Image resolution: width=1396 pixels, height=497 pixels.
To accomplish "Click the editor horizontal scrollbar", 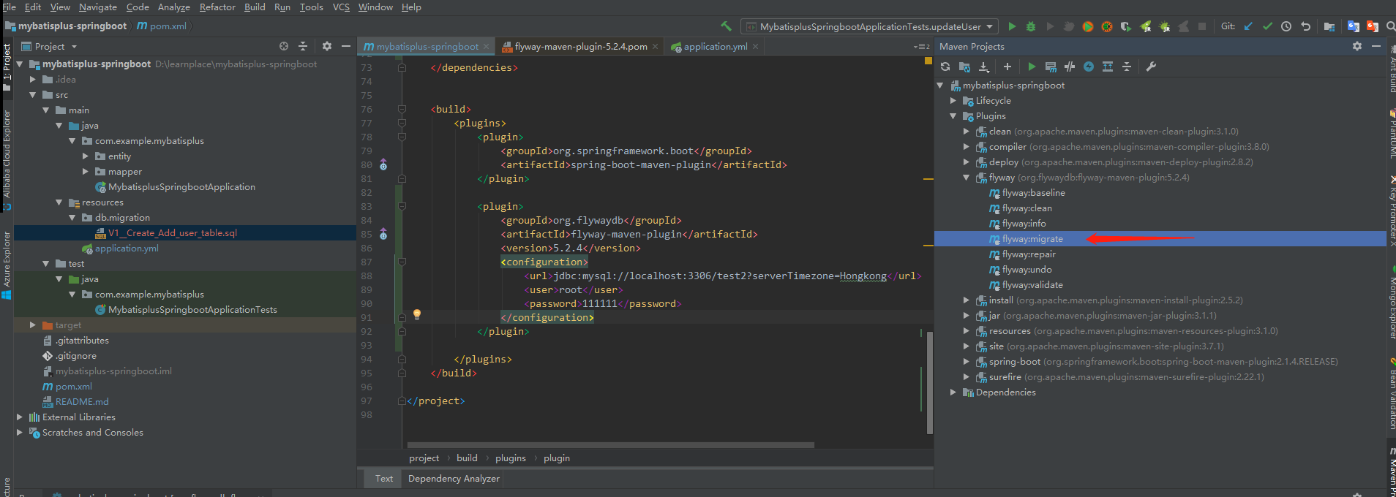I will coord(611,444).
